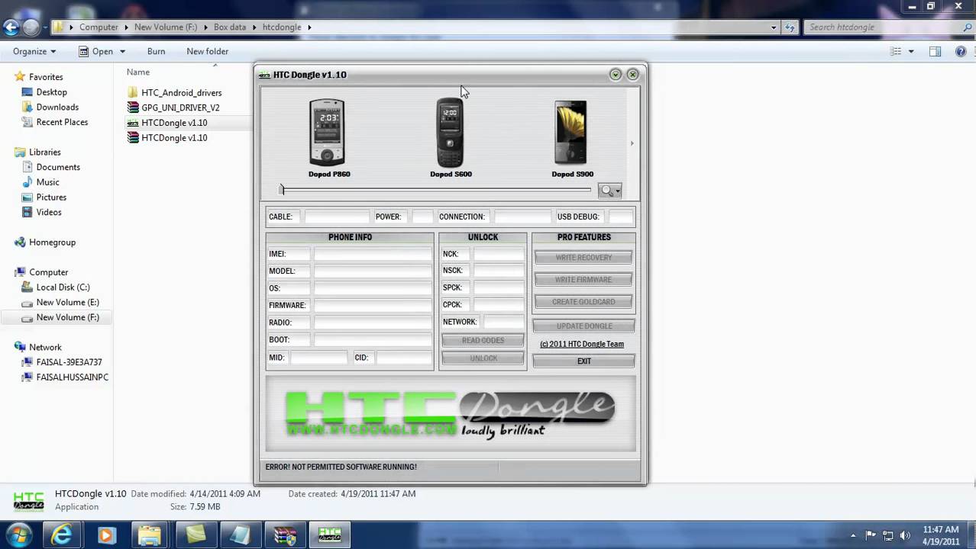Toggle the preview pane button
The image size is (976, 549).
tap(935, 52)
